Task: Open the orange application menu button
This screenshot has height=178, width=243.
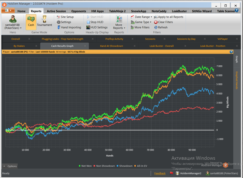Action: (x=8, y=10)
